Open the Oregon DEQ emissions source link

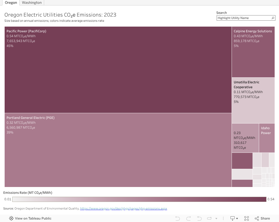coord(123,208)
